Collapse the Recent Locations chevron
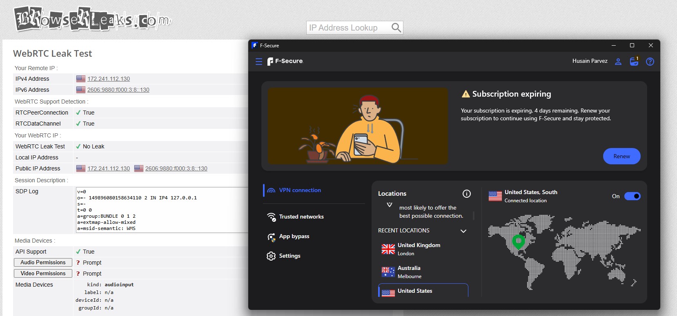This screenshot has height=316, width=677. pyautogui.click(x=463, y=231)
